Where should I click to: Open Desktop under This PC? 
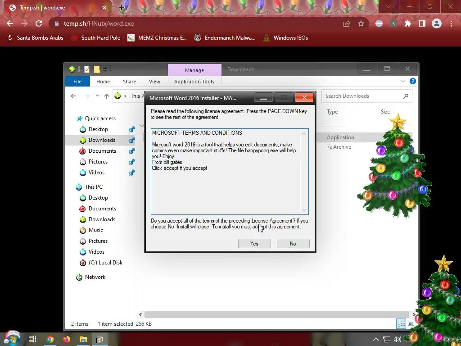[x=98, y=198]
